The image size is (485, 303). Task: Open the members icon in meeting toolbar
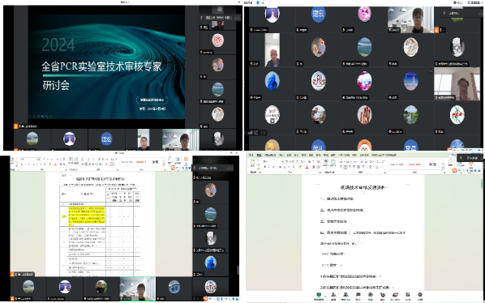pyautogui.click(x=346, y=295)
